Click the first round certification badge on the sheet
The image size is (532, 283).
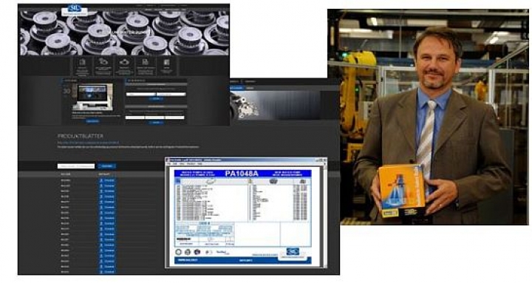(x=179, y=252)
